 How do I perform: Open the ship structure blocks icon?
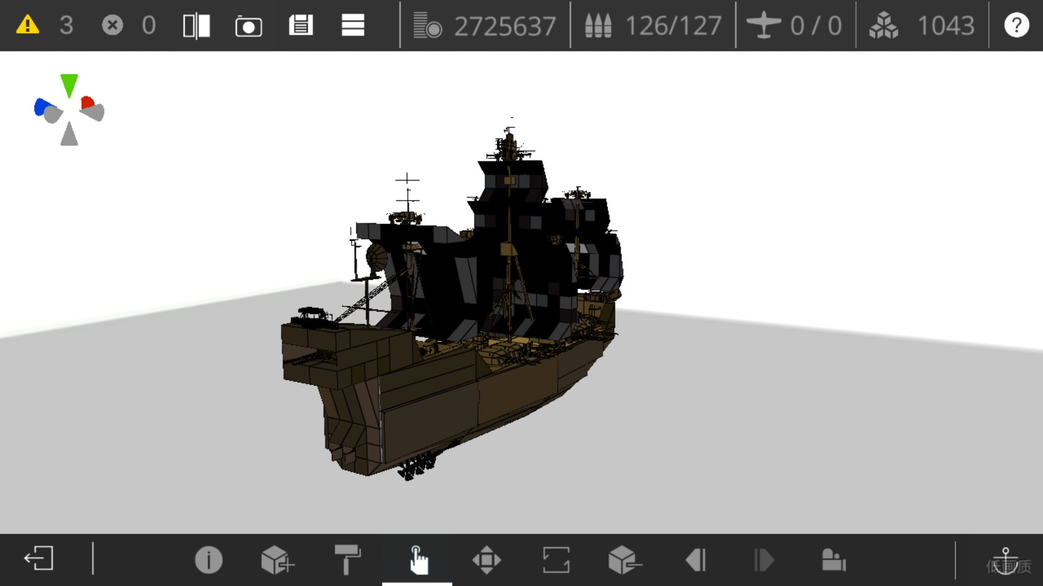pos(834,559)
